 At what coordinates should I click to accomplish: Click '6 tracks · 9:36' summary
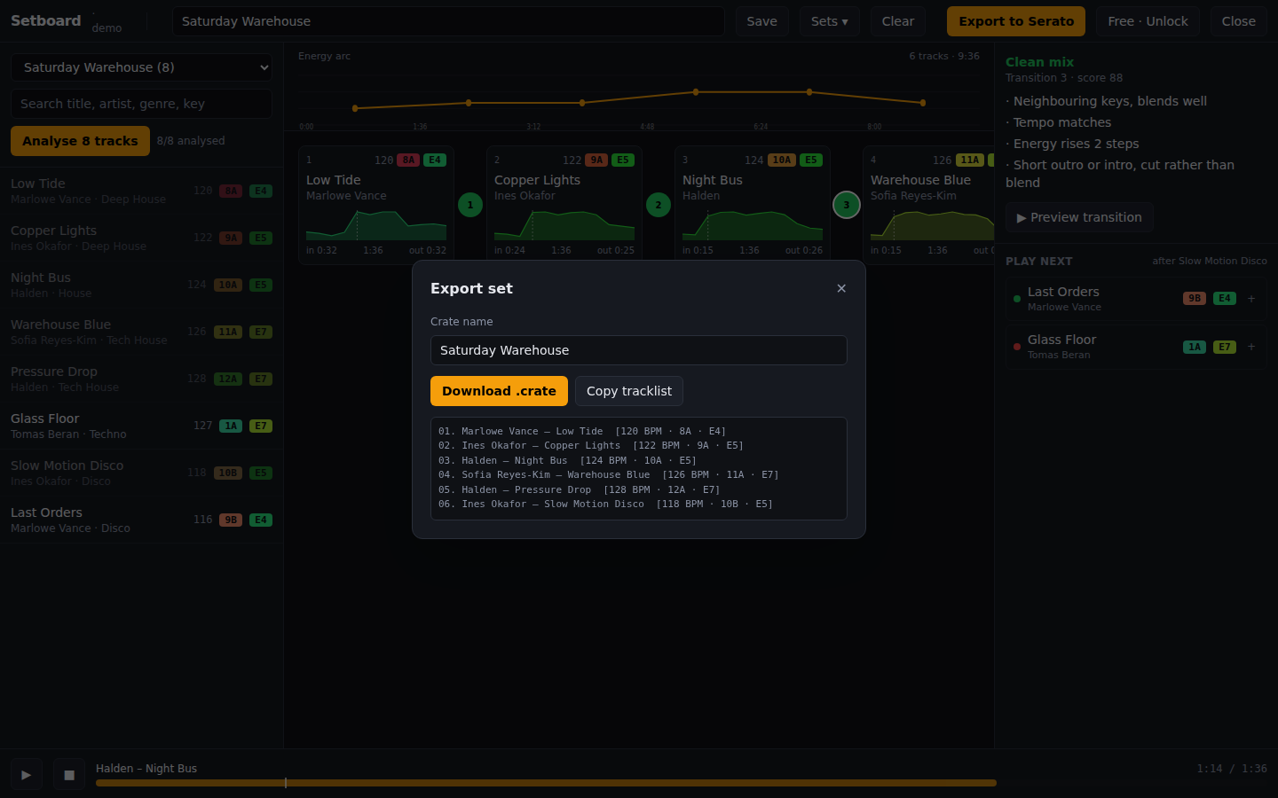pyautogui.click(x=944, y=56)
